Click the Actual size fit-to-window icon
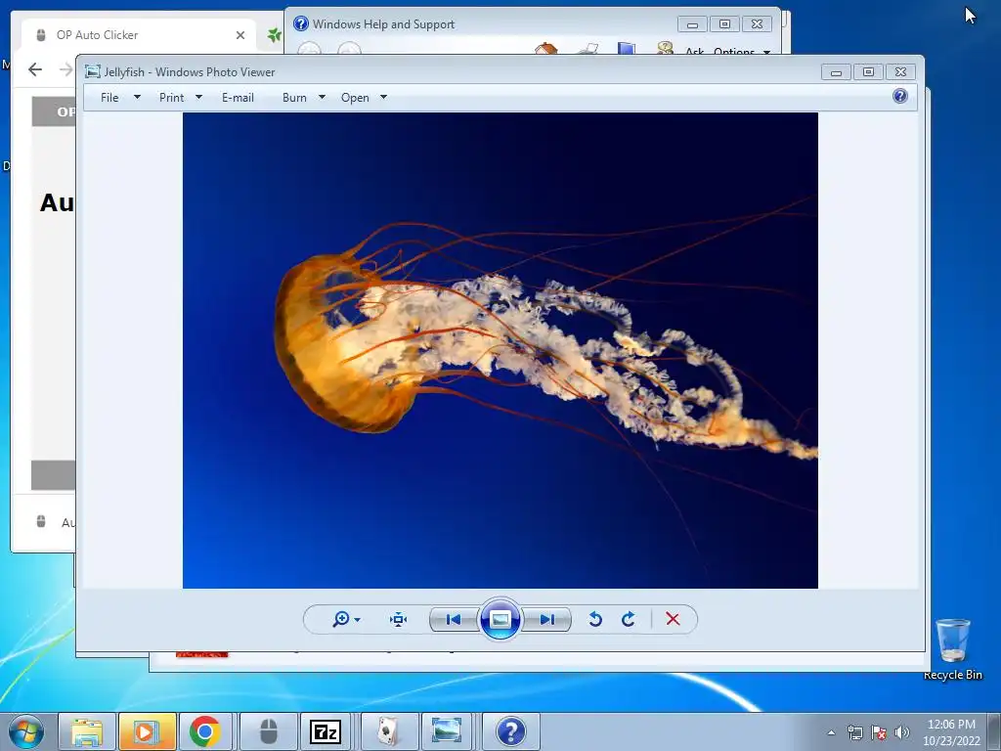 tap(399, 619)
